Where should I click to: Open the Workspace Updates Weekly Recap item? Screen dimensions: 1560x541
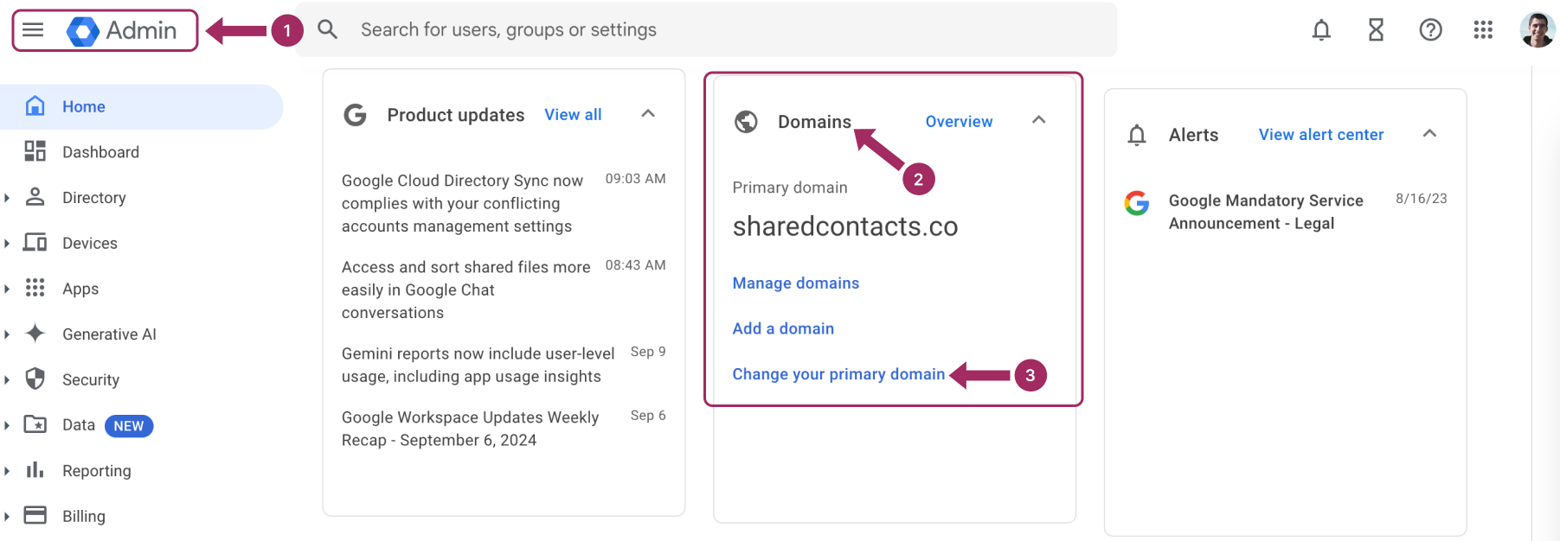504,429
